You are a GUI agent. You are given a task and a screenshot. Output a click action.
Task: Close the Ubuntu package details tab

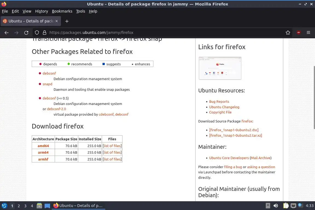57,21
